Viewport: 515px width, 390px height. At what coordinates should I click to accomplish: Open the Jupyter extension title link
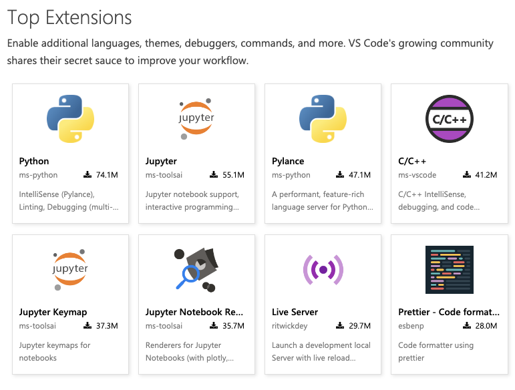tap(161, 161)
